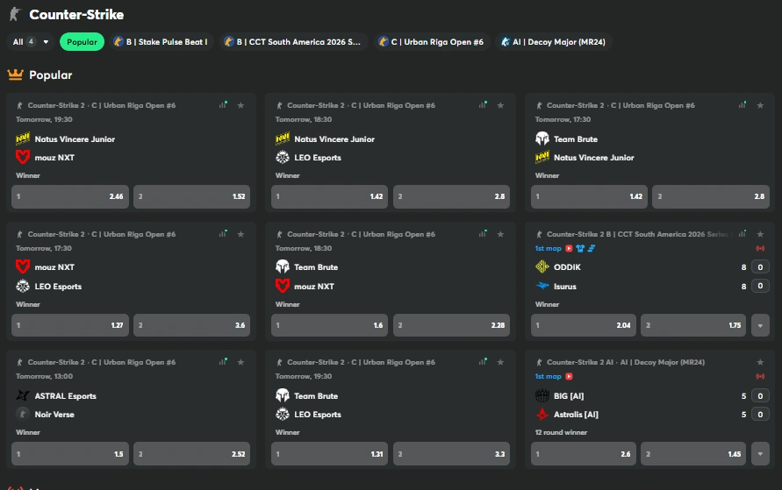Open statistics for Natus Vincere Junior vs mouz NXT

click(x=223, y=104)
